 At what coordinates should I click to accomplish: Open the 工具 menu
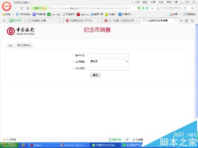tap(161, 2)
